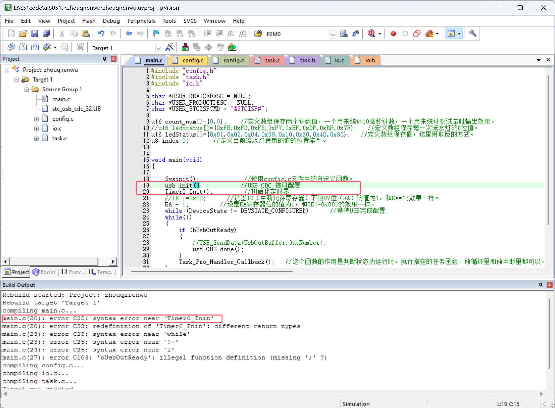555x408 pixels.
Task: Translate the current file
Action: pos(11,47)
